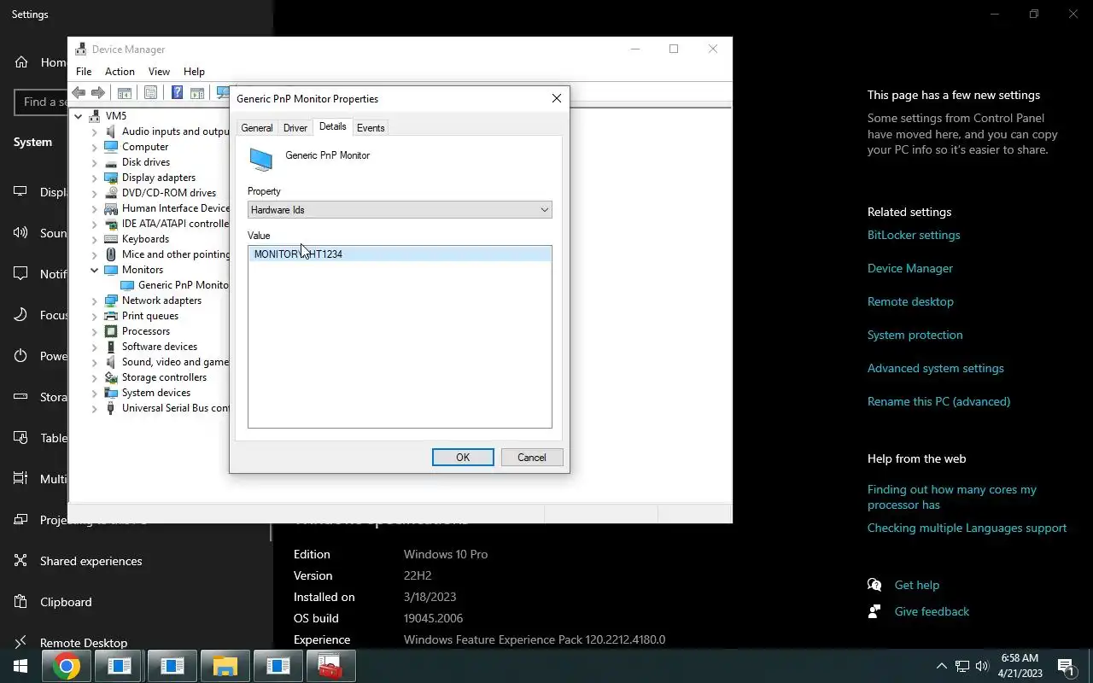This screenshot has width=1093, height=683.
Task: Click the Universal Serial Bus plug icon
Action: pyautogui.click(x=111, y=408)
